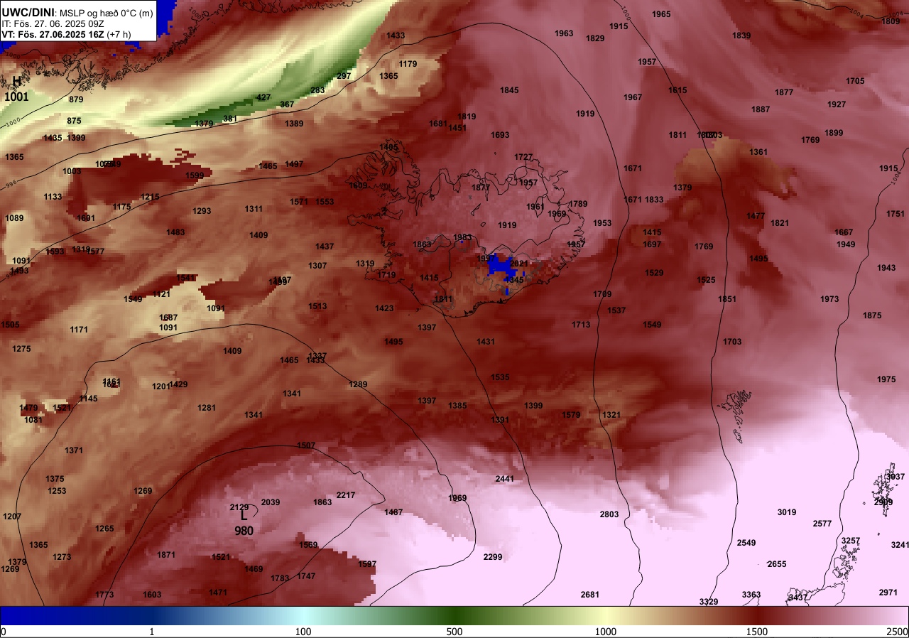Image resolution: width=909 pixels, height=638 pixels.
Task: Click the map value 427
Action: point(263,97)
